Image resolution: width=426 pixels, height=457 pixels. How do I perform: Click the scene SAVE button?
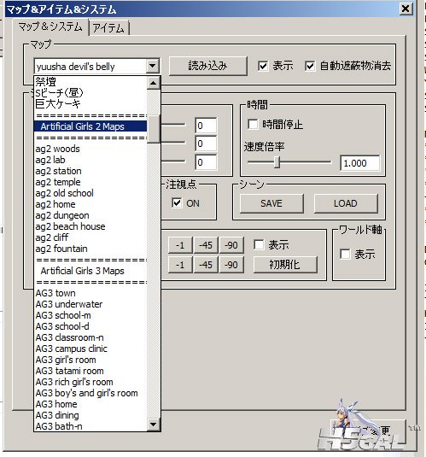coord(271,203)
